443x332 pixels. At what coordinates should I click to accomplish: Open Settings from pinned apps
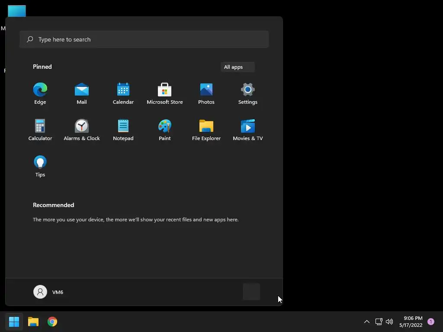coord(248,94)
